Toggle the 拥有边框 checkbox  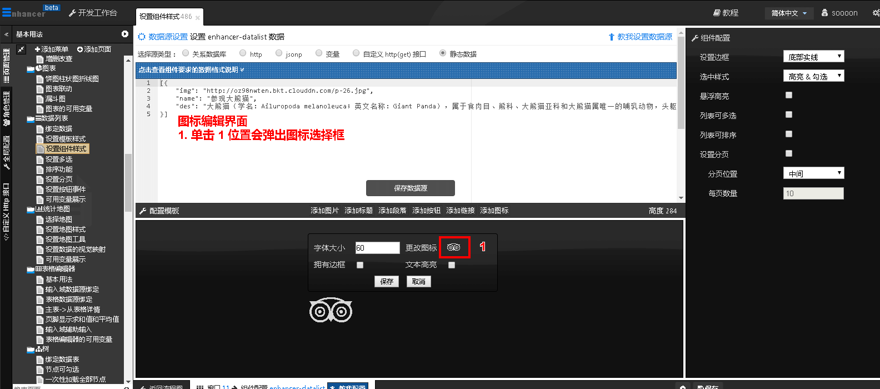click(x=360, y=265)
